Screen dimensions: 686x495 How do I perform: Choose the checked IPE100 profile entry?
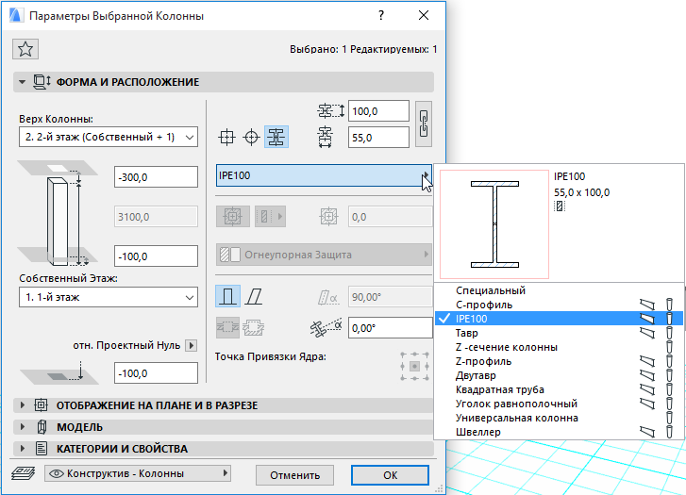coord(559,319)
